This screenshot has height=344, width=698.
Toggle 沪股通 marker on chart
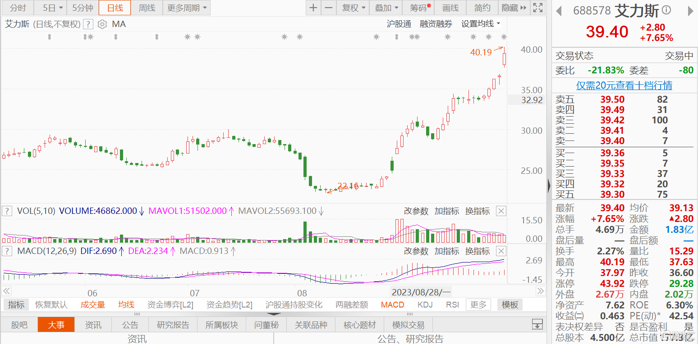[399, 24]
